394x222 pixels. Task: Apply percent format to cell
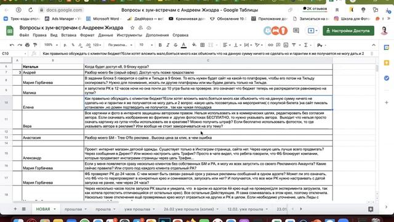[73, 45]
